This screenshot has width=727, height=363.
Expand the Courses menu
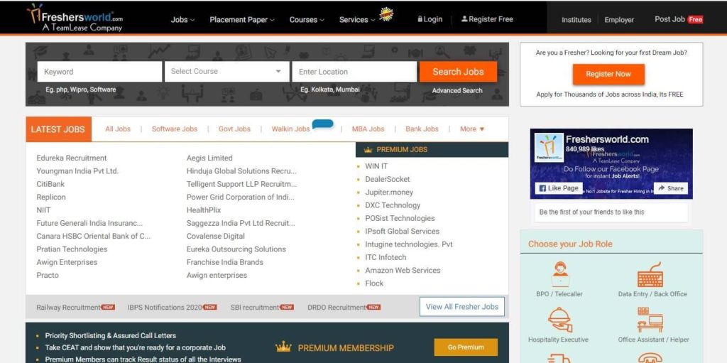point(307,19)
